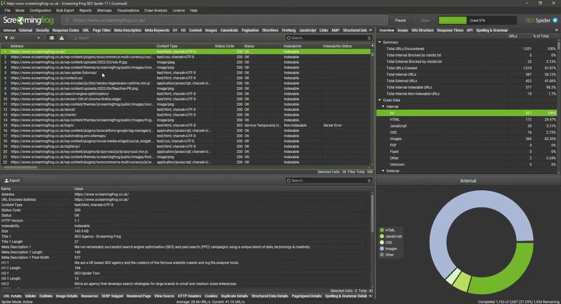Switch to the Response Codes tab
The image size is (561, 304).
click(x=66, y=30)
